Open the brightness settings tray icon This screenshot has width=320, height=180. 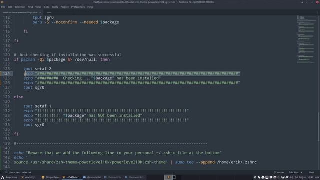click(263, 177)
